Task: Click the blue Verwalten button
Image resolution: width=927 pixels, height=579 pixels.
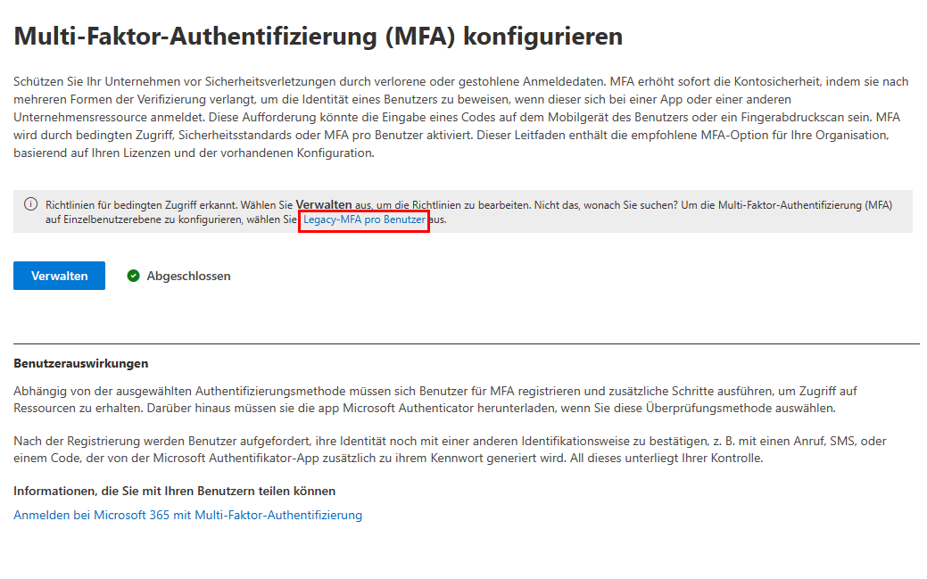Action: click(59, 276)
